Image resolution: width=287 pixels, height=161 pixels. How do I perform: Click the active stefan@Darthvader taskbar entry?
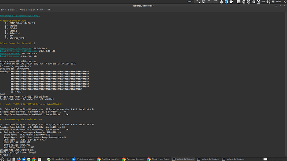[183, 159]
